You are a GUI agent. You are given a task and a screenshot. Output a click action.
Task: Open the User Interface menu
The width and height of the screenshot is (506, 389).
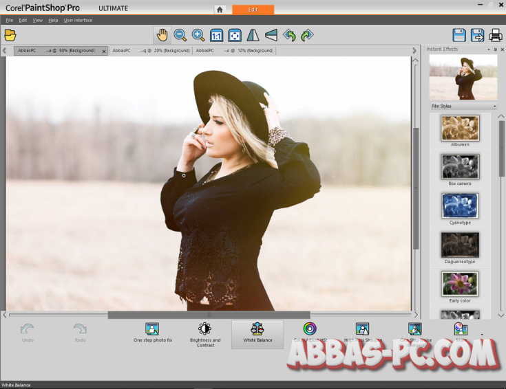[78, 20]
